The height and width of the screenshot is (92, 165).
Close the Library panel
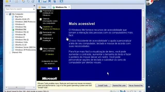34,6
